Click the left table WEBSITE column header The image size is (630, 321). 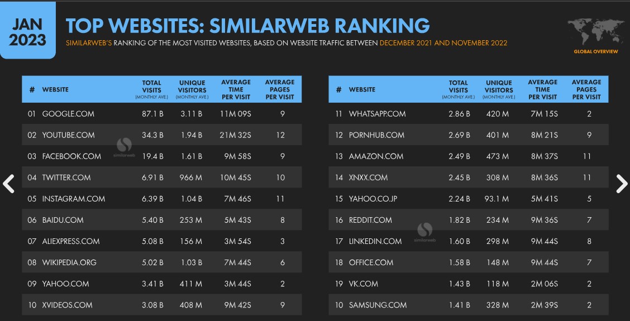(x=55, y=89)
